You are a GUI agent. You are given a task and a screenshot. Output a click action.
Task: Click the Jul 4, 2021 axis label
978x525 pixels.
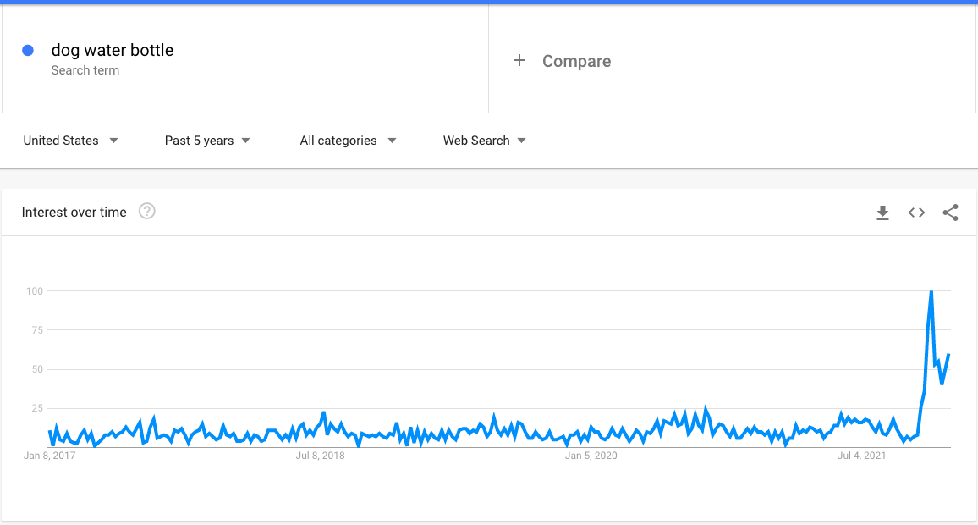click(861, 456)
